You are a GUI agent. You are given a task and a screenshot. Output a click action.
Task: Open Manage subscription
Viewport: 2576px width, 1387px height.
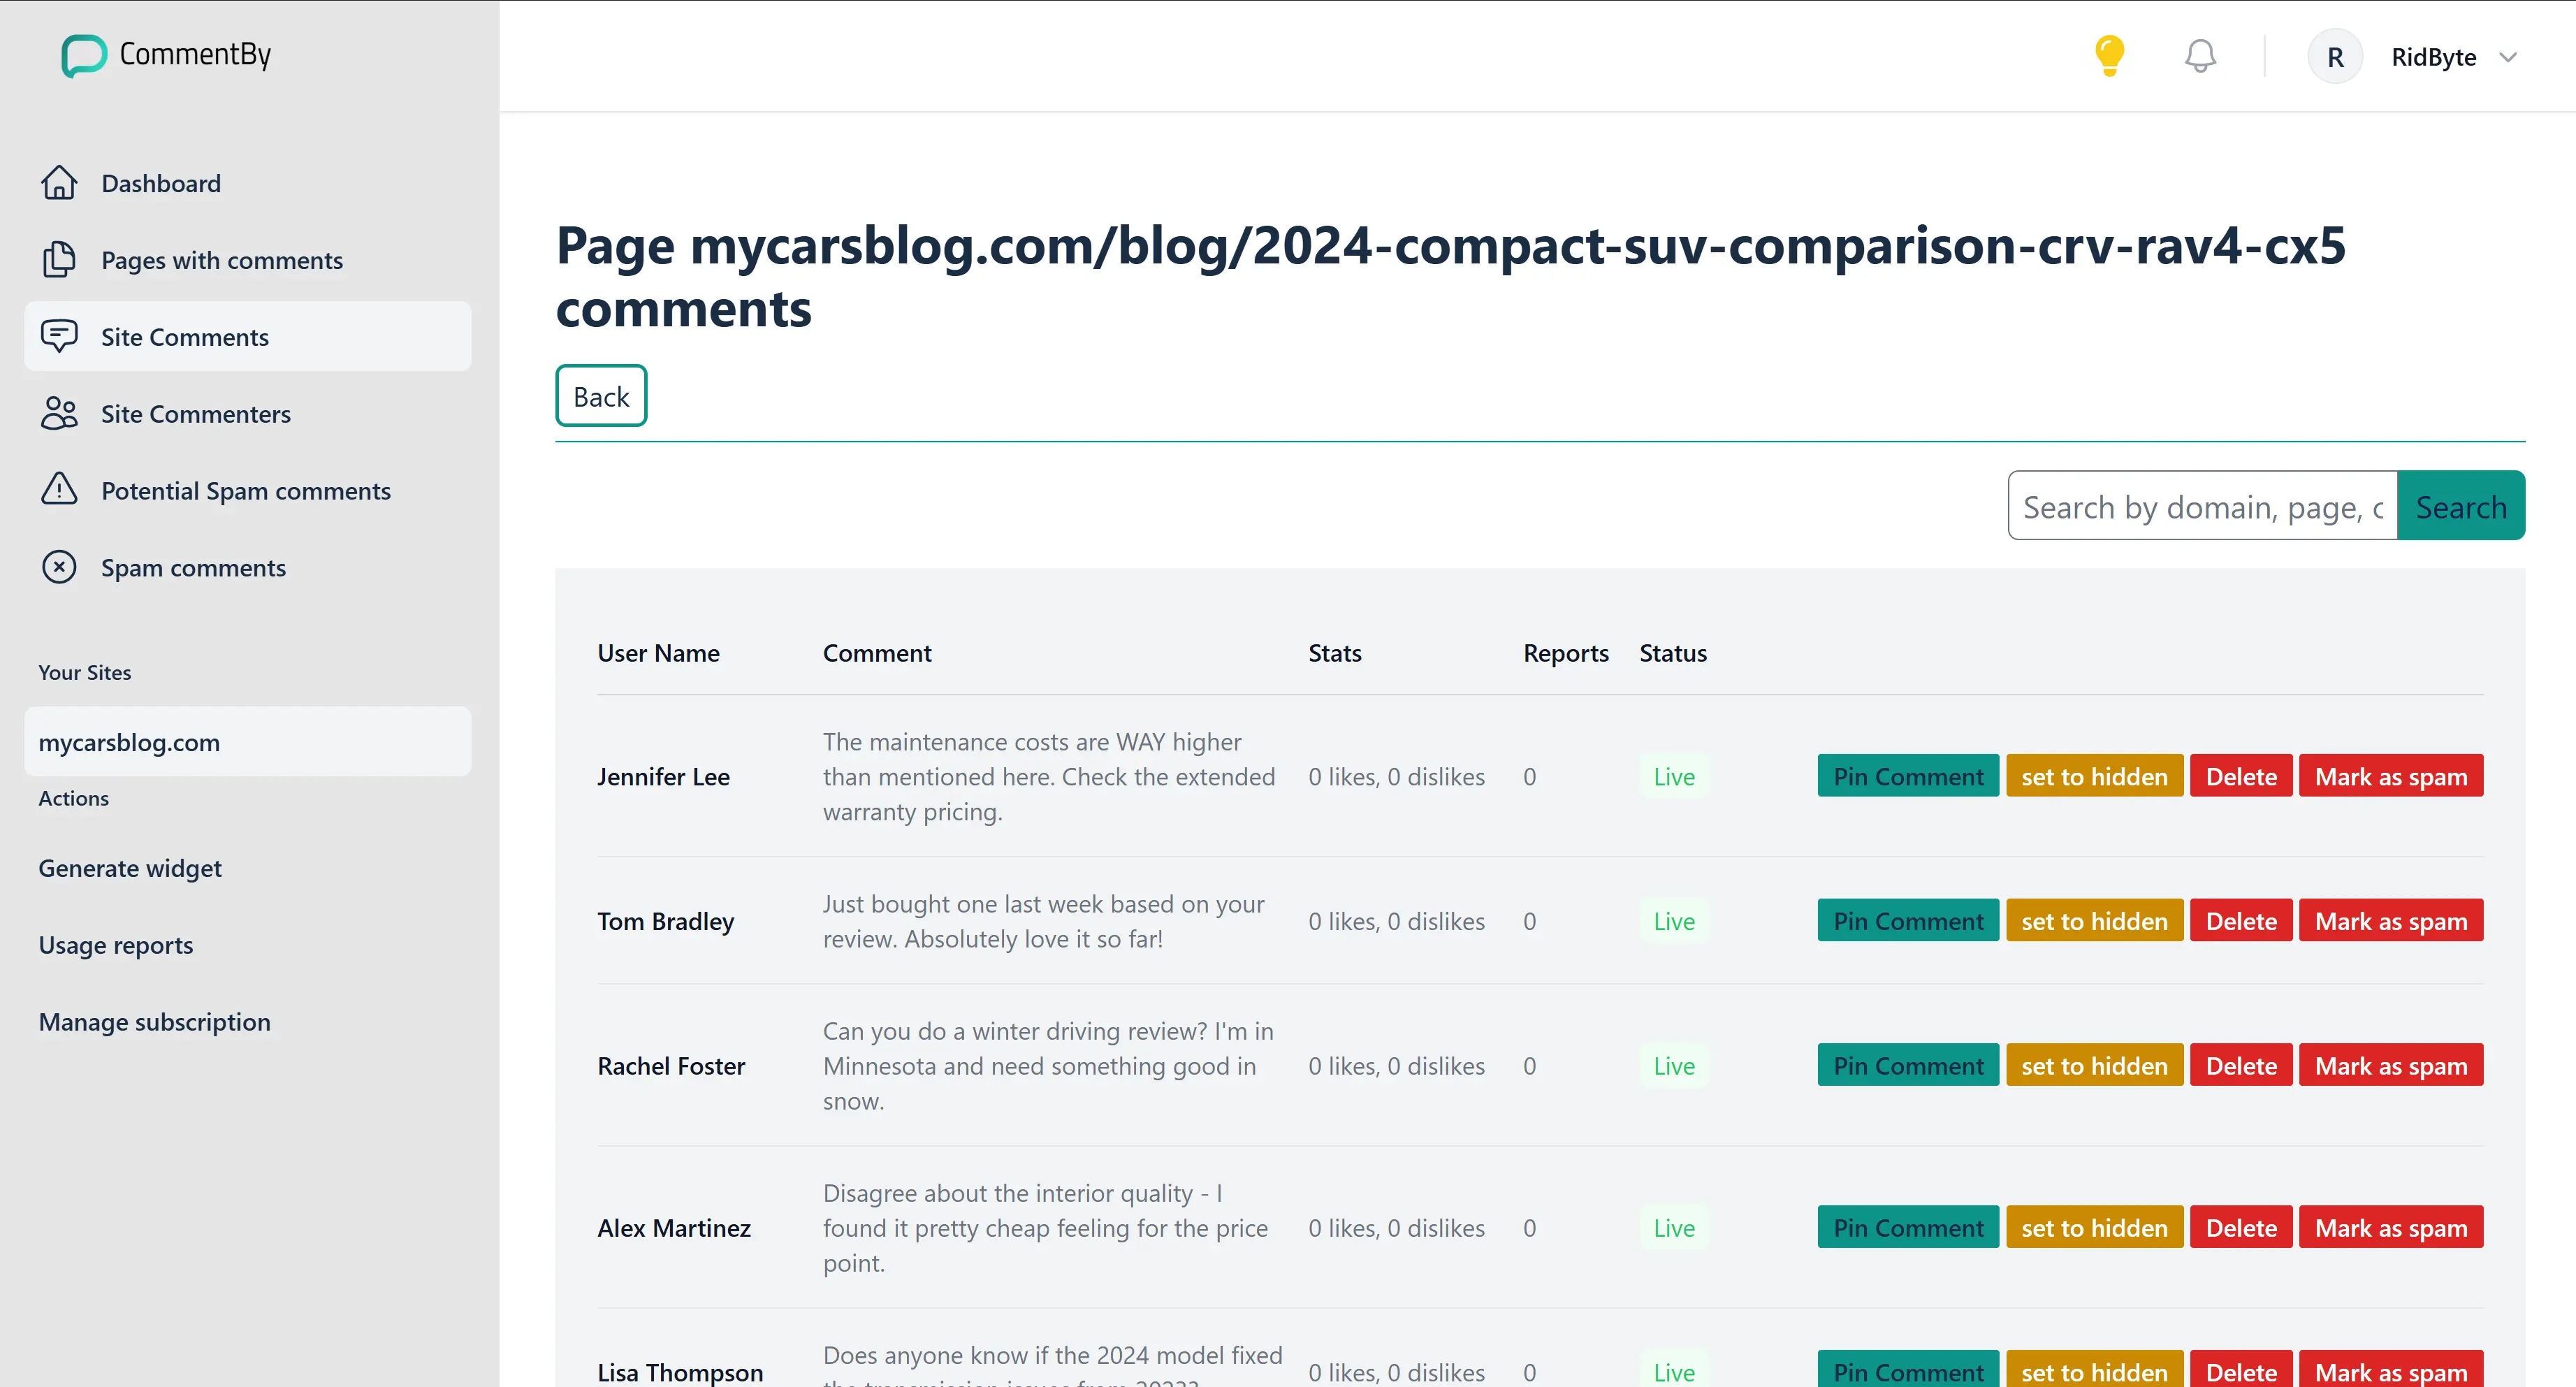tap(154, 1021)
